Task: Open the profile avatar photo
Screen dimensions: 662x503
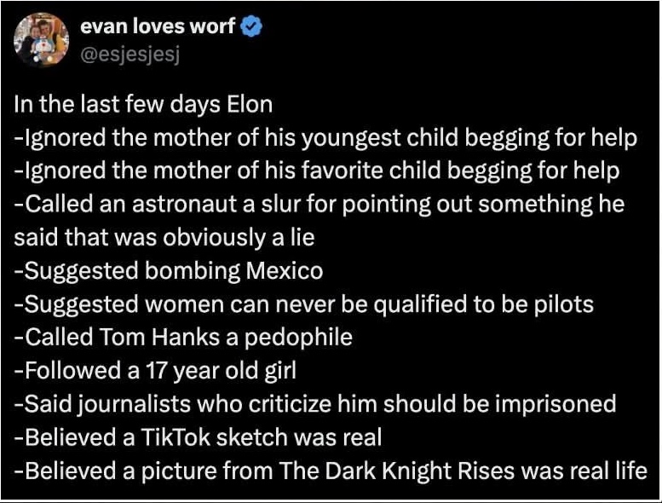Action: coord(42,40)
